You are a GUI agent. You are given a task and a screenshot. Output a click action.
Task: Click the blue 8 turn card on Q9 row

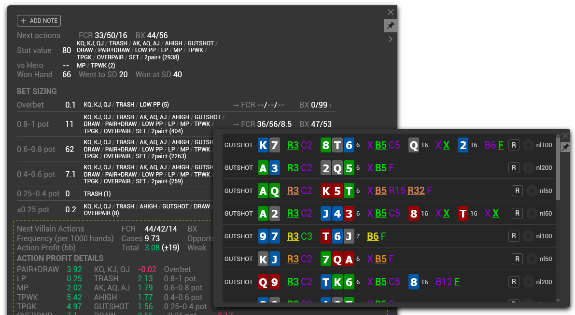pyautogui.click(x=414, y=282)
